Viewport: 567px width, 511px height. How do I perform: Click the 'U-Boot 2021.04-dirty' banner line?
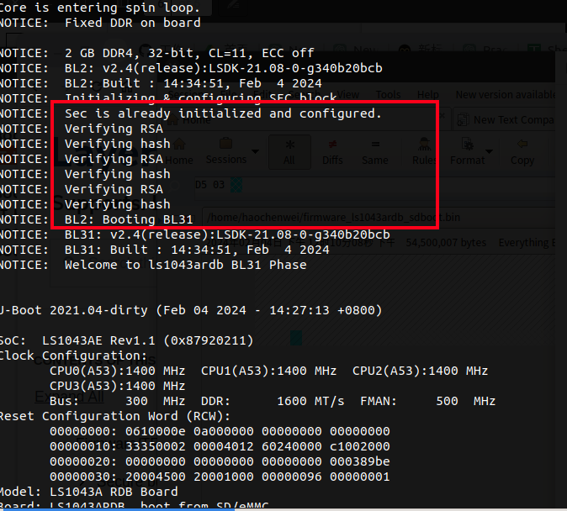[x=191, y=310]
